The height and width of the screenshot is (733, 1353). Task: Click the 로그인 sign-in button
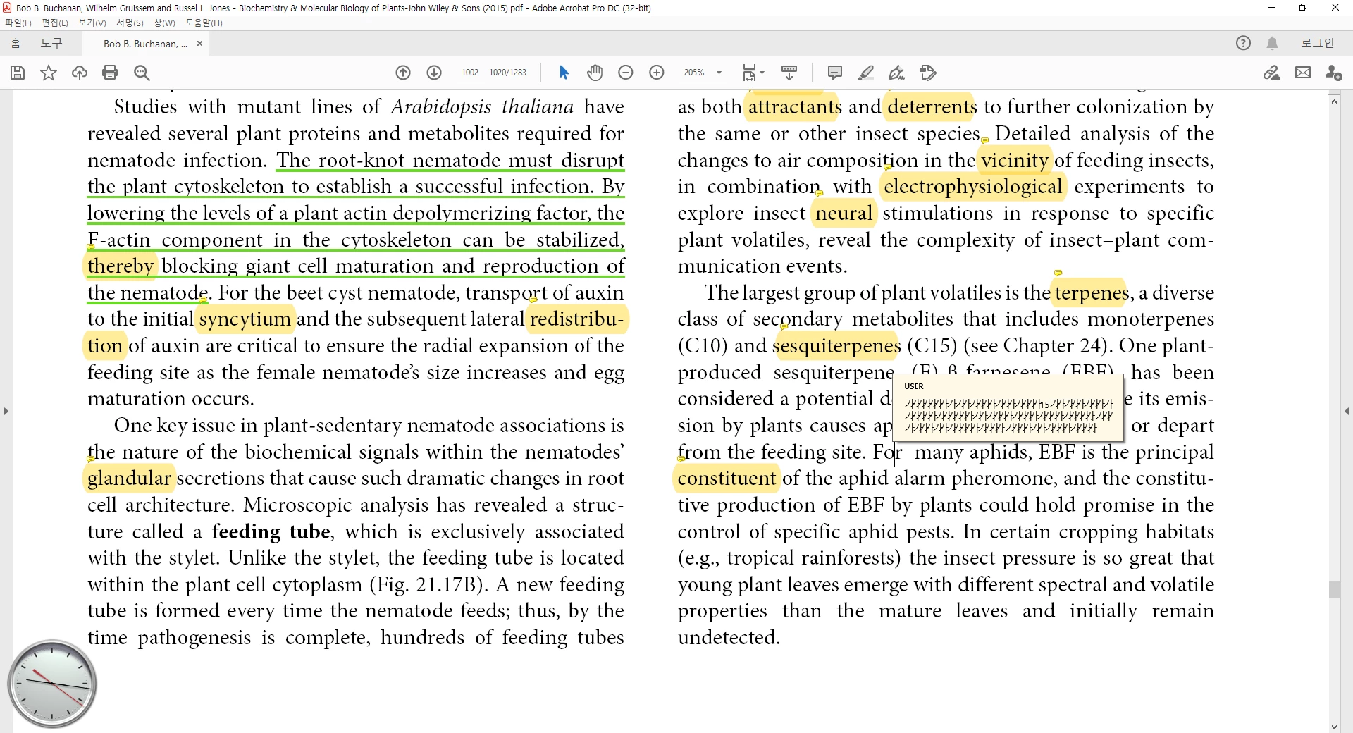pos(1317,43)
